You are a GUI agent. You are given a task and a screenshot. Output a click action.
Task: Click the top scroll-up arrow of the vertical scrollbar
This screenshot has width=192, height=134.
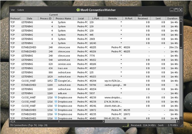click(181, 18)
